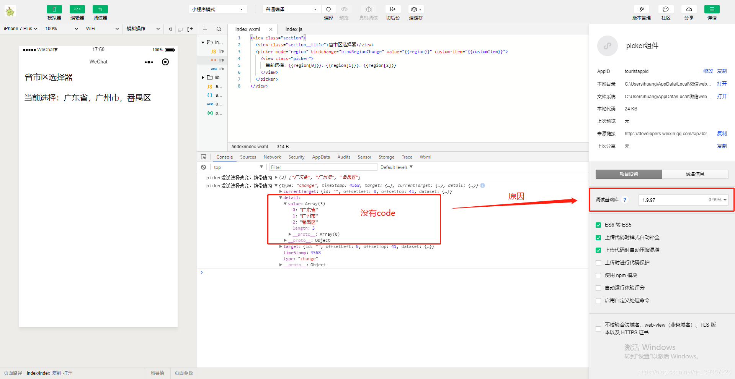Screen dimensions: 735x379
Task: Click 场景值 button in bottom bar
Action: (157, 373)
